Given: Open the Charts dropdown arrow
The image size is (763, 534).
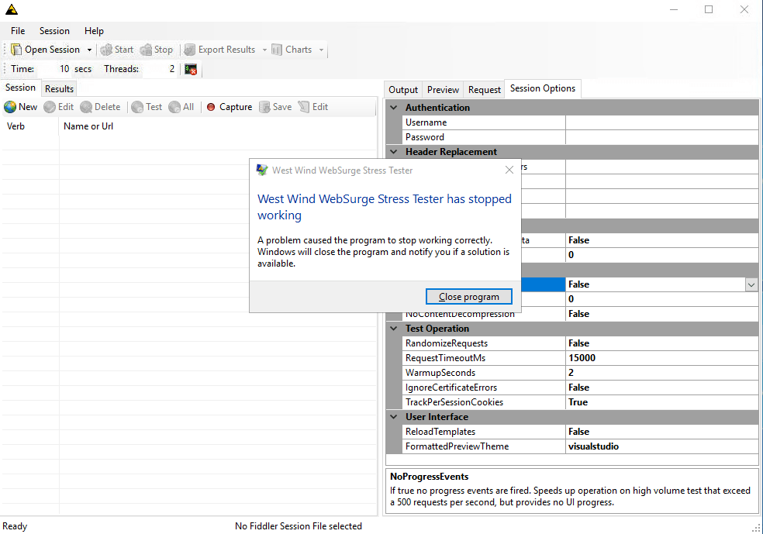Looking at the screenshot, I should click(x=321, y=50).
